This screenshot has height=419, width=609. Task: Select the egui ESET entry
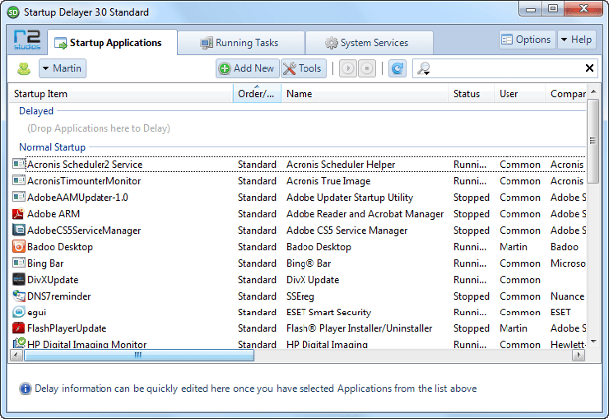tap(37, 312)
